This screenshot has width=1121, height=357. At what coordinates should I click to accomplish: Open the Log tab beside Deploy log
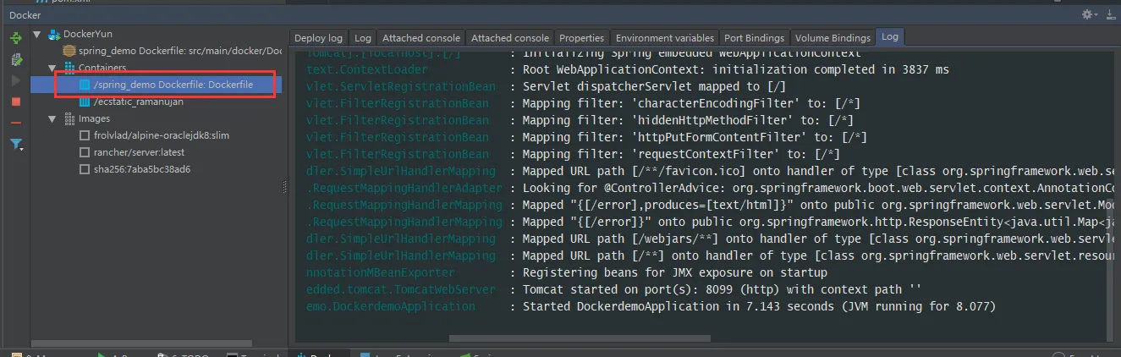[363, 38]
